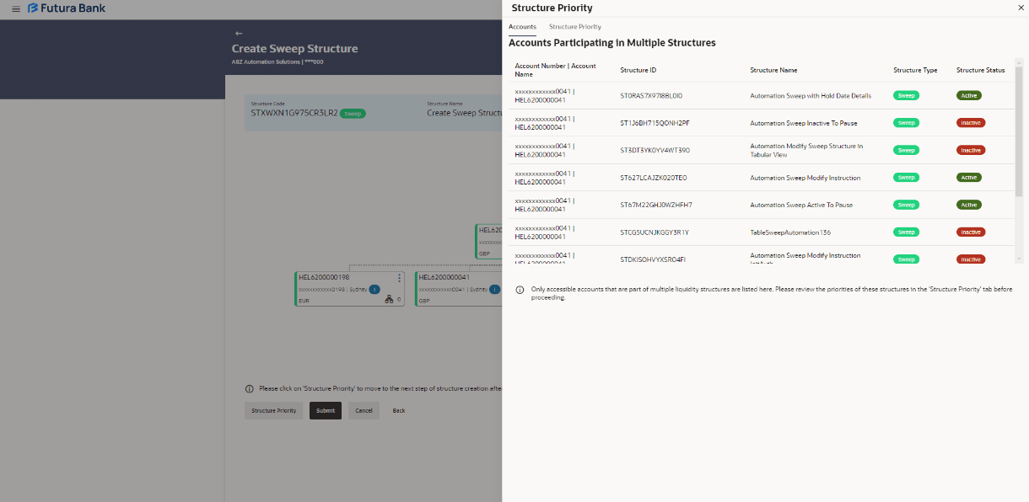The image size is (1029, 502).
Task: Select the HEL6200000041 account node
Action: coord(459,288)
